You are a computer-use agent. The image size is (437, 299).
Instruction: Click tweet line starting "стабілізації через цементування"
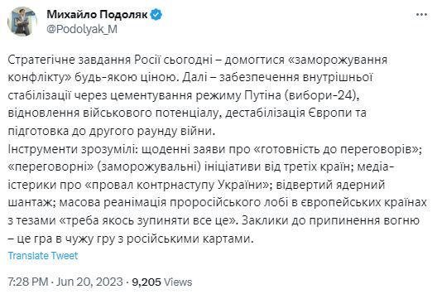point(184,96)
